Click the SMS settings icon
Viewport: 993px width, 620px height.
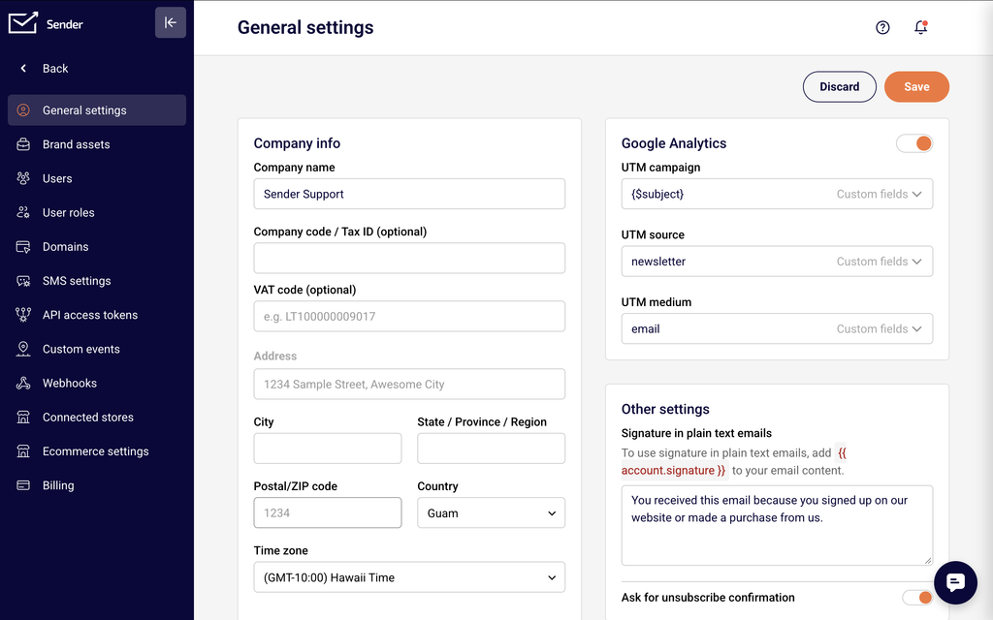[x=23, y=281]
